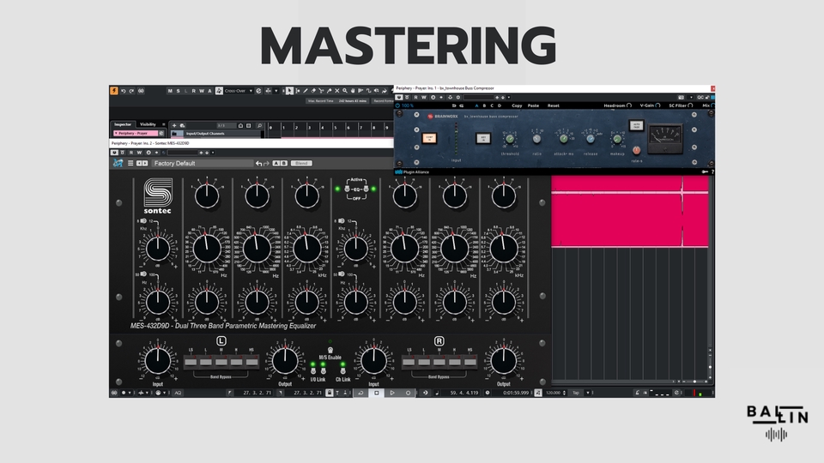Click the Play button in transport bar
This screenshot has height=463, width=824.
pos(392,392)
